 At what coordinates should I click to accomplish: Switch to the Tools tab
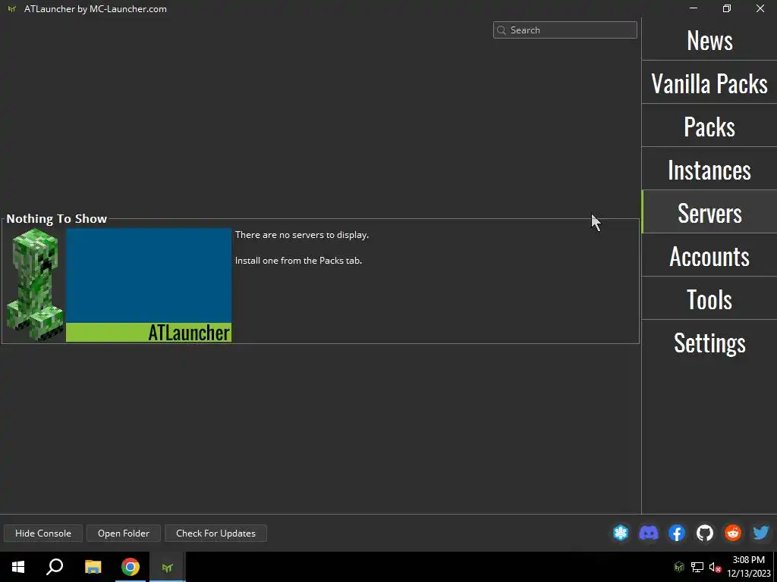[x=709, y=299]
